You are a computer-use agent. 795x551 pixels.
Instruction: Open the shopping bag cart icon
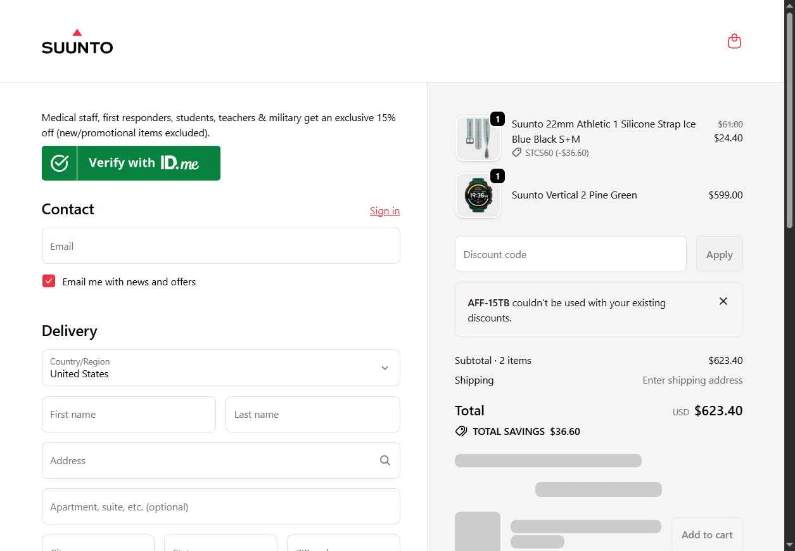tap(734, 41)
